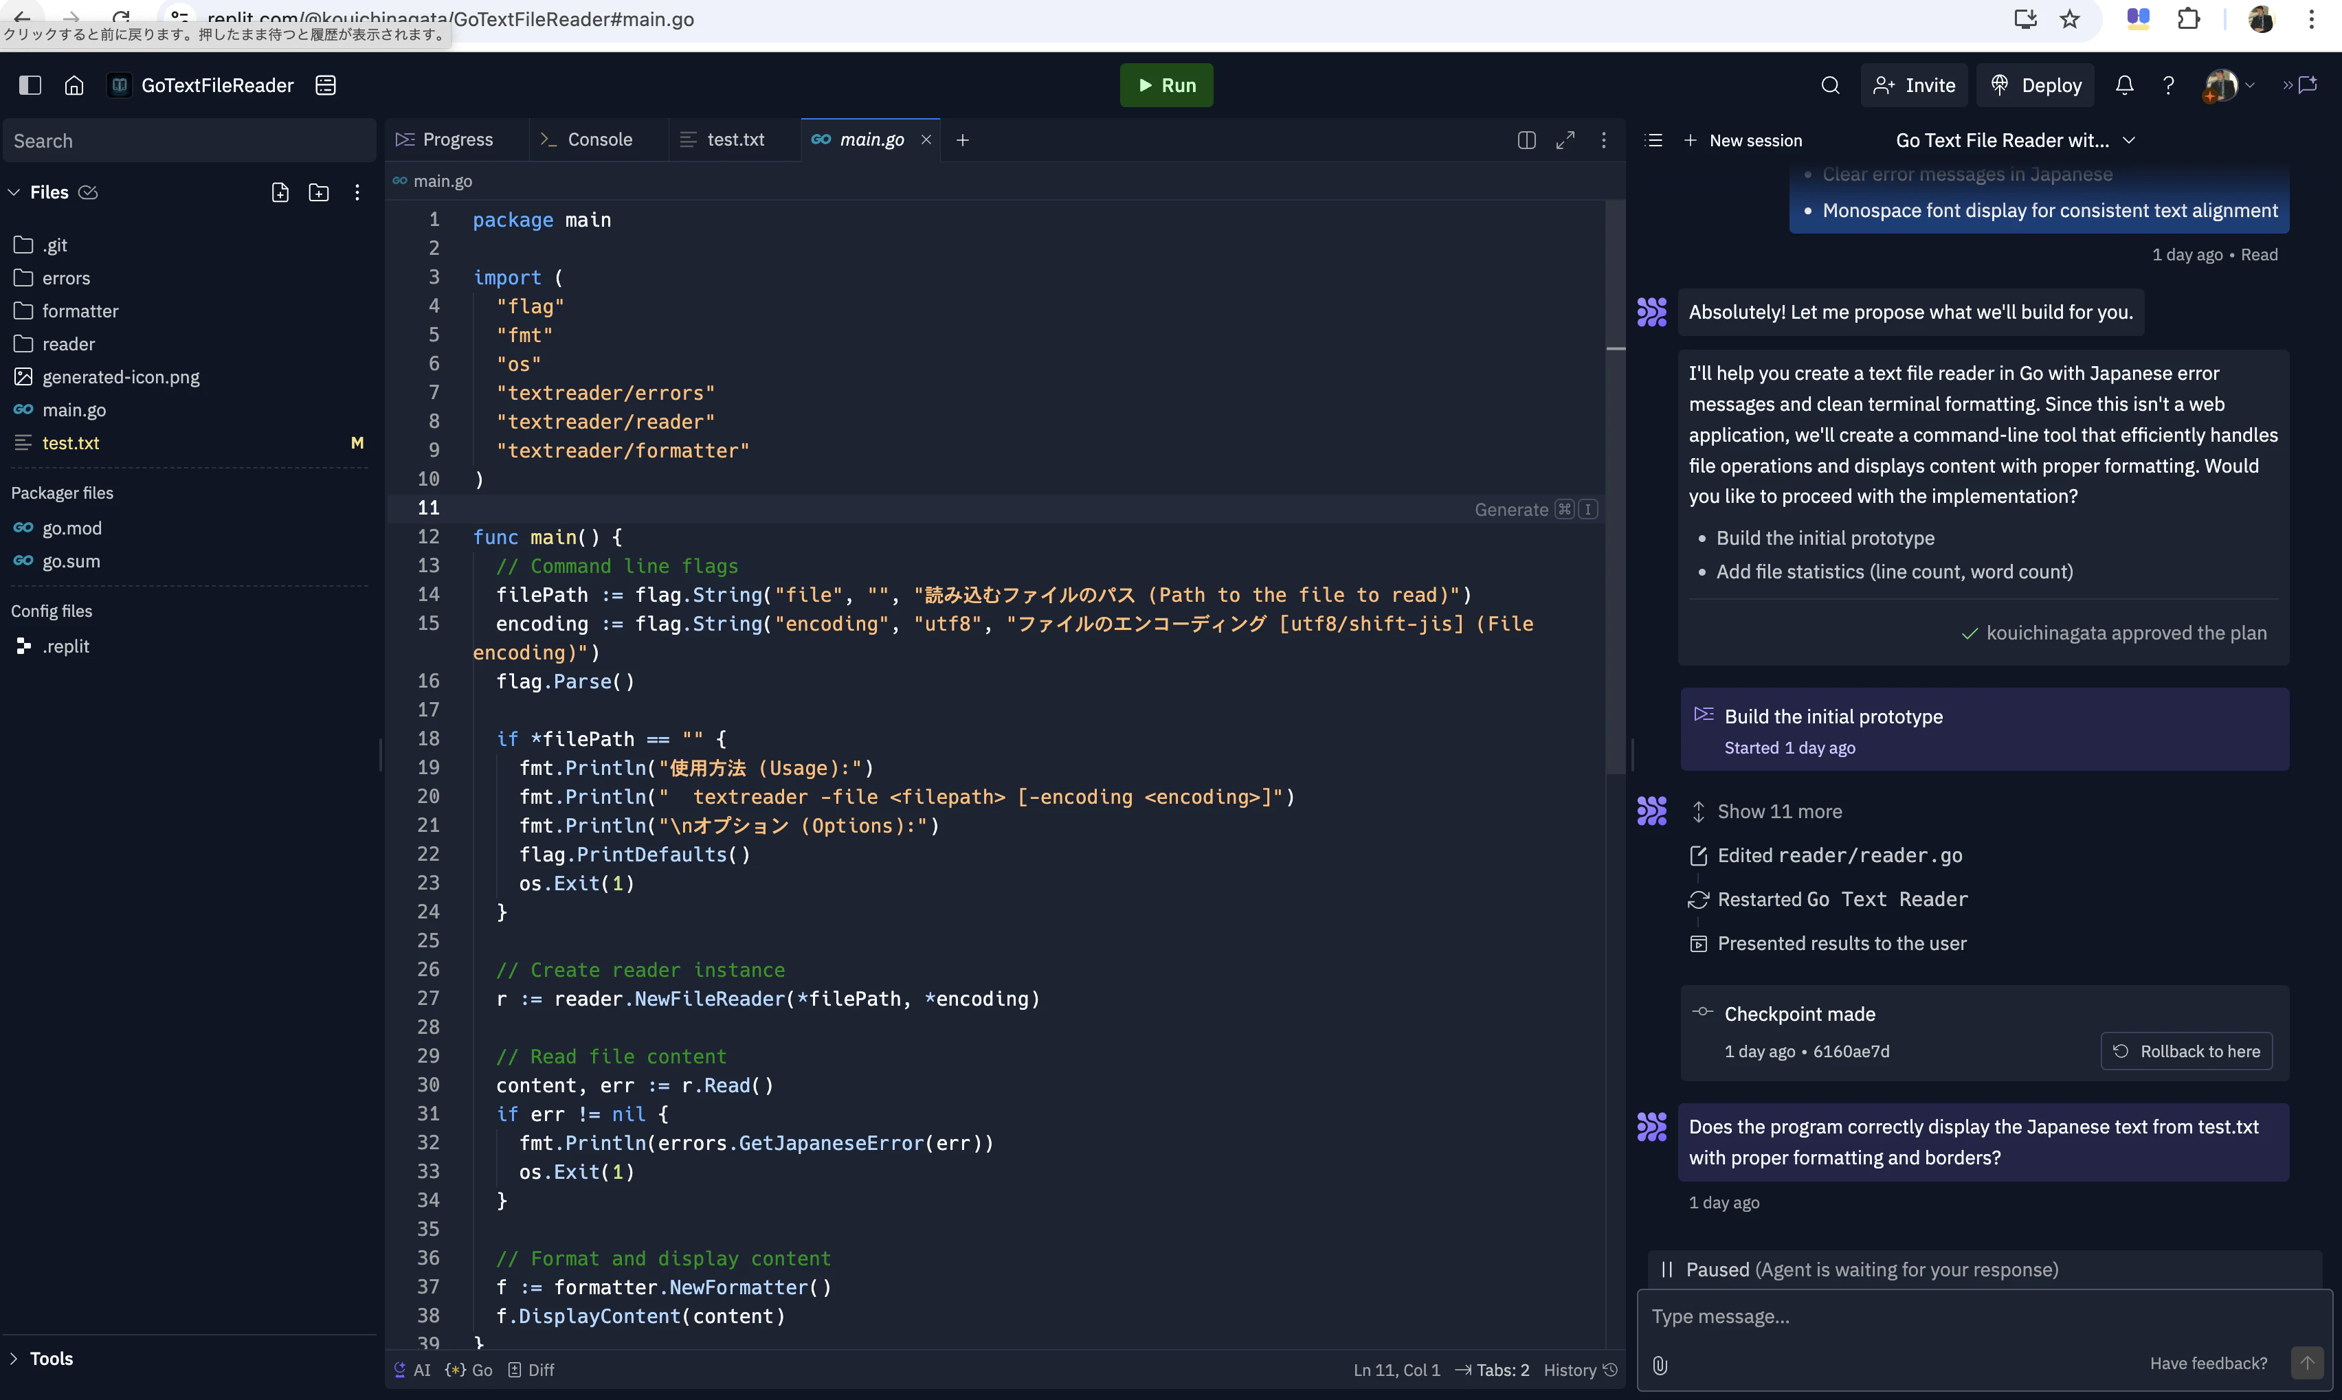Start a New session in chat
This screenshot has height=1400, width=2342.
click(1743, 141)
